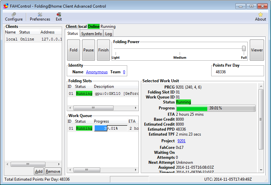Open the Anonymous name link
This screenshot has width=271, height=185.
[97, 72]
